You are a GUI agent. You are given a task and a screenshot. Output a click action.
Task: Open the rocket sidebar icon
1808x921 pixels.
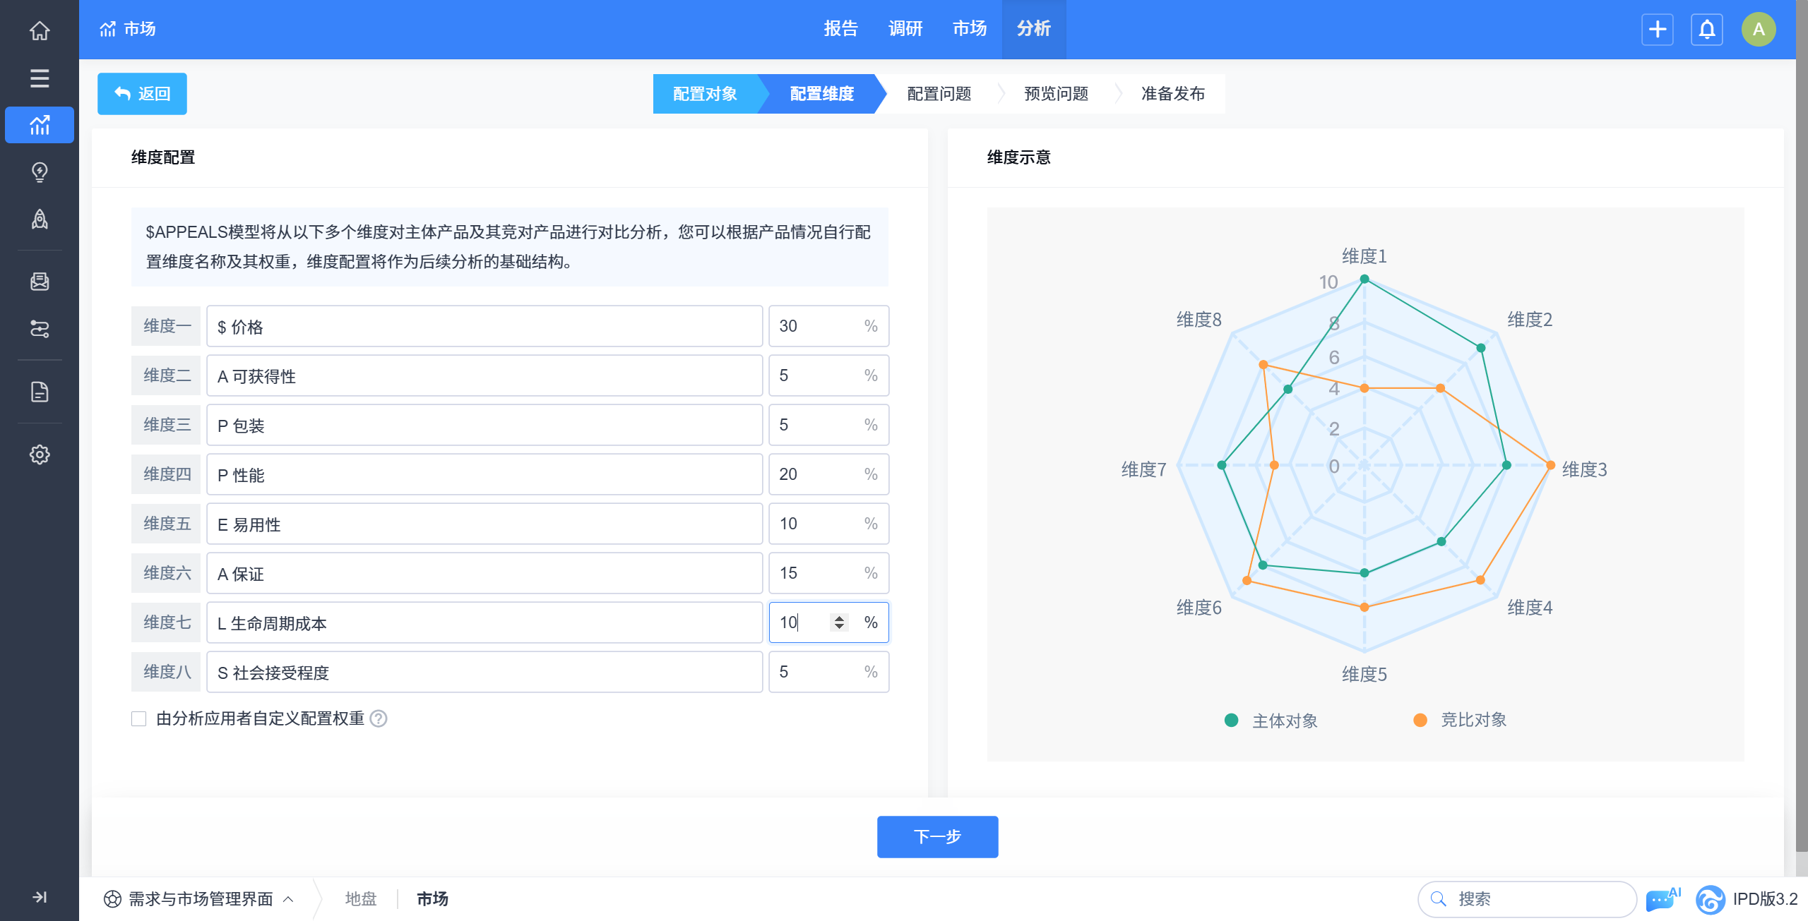40,219
